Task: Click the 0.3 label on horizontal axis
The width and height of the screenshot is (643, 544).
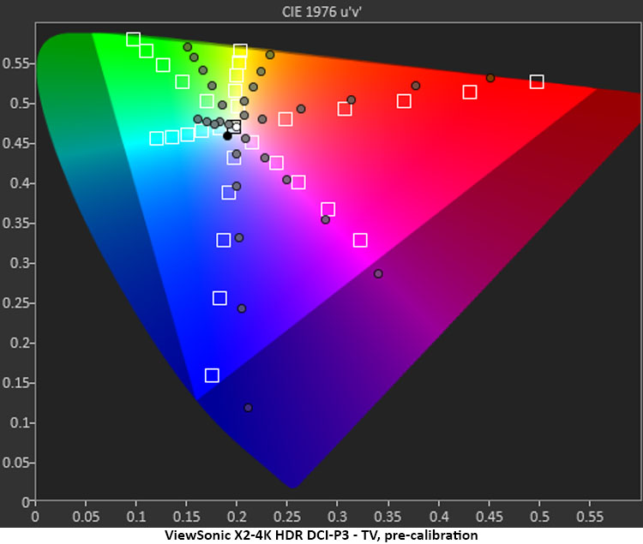Action: 338,517
